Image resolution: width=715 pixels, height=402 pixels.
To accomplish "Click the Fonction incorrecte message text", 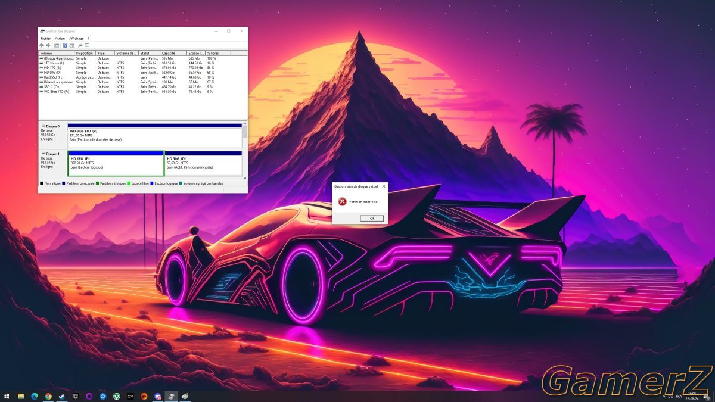I will (x=363, y=202).
